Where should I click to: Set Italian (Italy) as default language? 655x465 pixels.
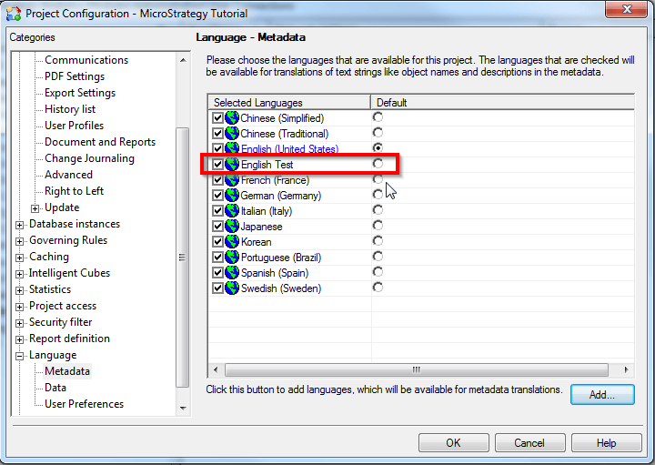coord(378,209)
